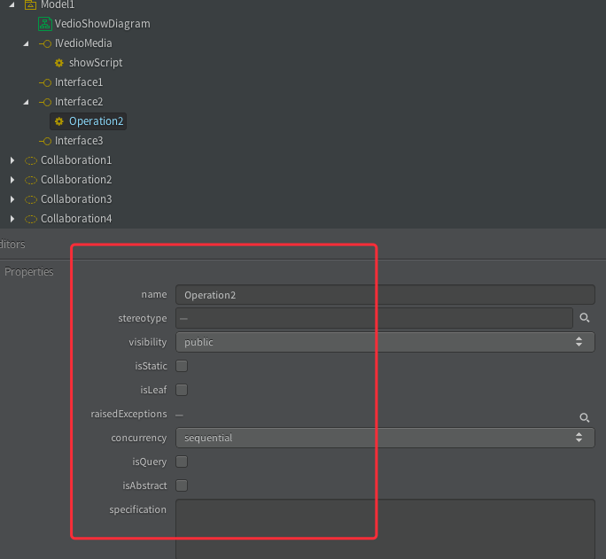Click the Interface2 lollipop icon
The image size is (606, 559).
(x=45, y=102)
